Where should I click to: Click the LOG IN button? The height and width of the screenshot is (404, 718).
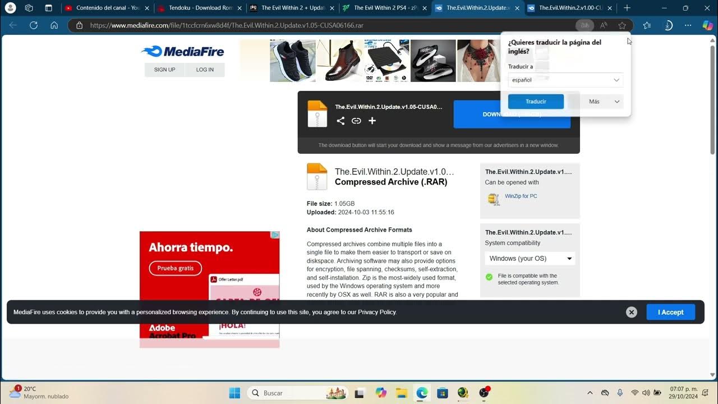205,70
